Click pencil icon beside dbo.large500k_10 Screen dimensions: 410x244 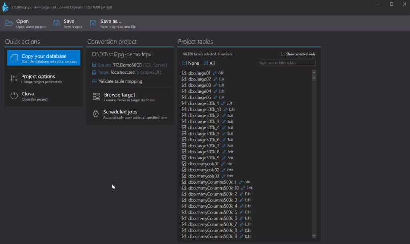pos(225,109)
